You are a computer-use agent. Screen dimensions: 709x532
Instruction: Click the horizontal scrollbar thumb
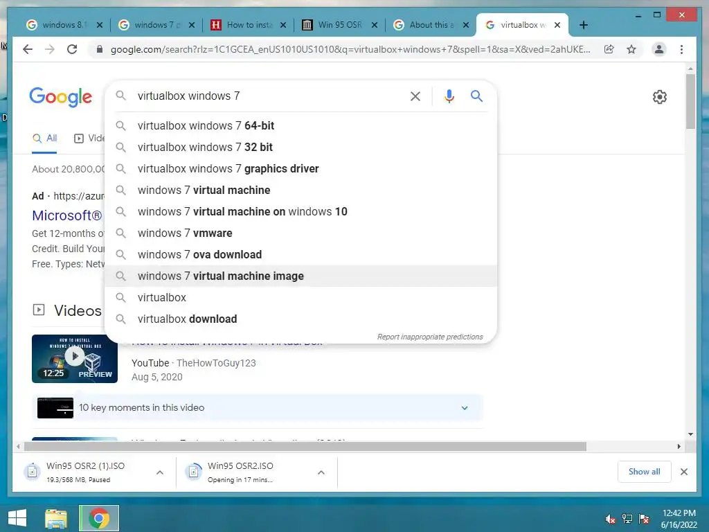tap(305, 447)
